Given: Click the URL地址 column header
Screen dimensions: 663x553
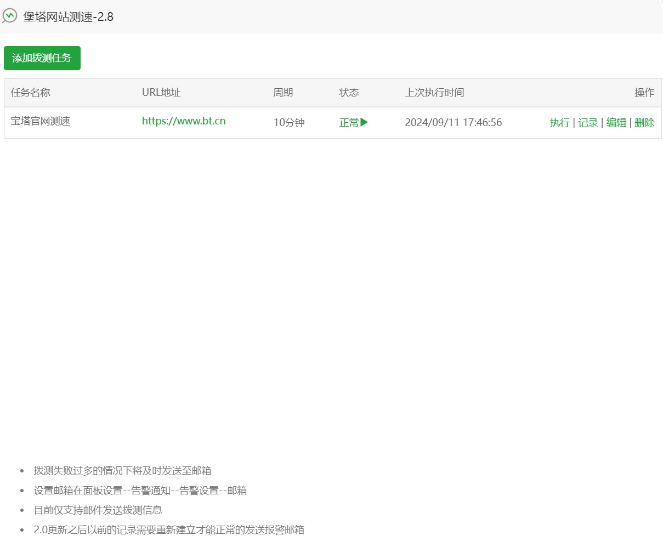Looking at the screenshot, I should tap(161, 92).
